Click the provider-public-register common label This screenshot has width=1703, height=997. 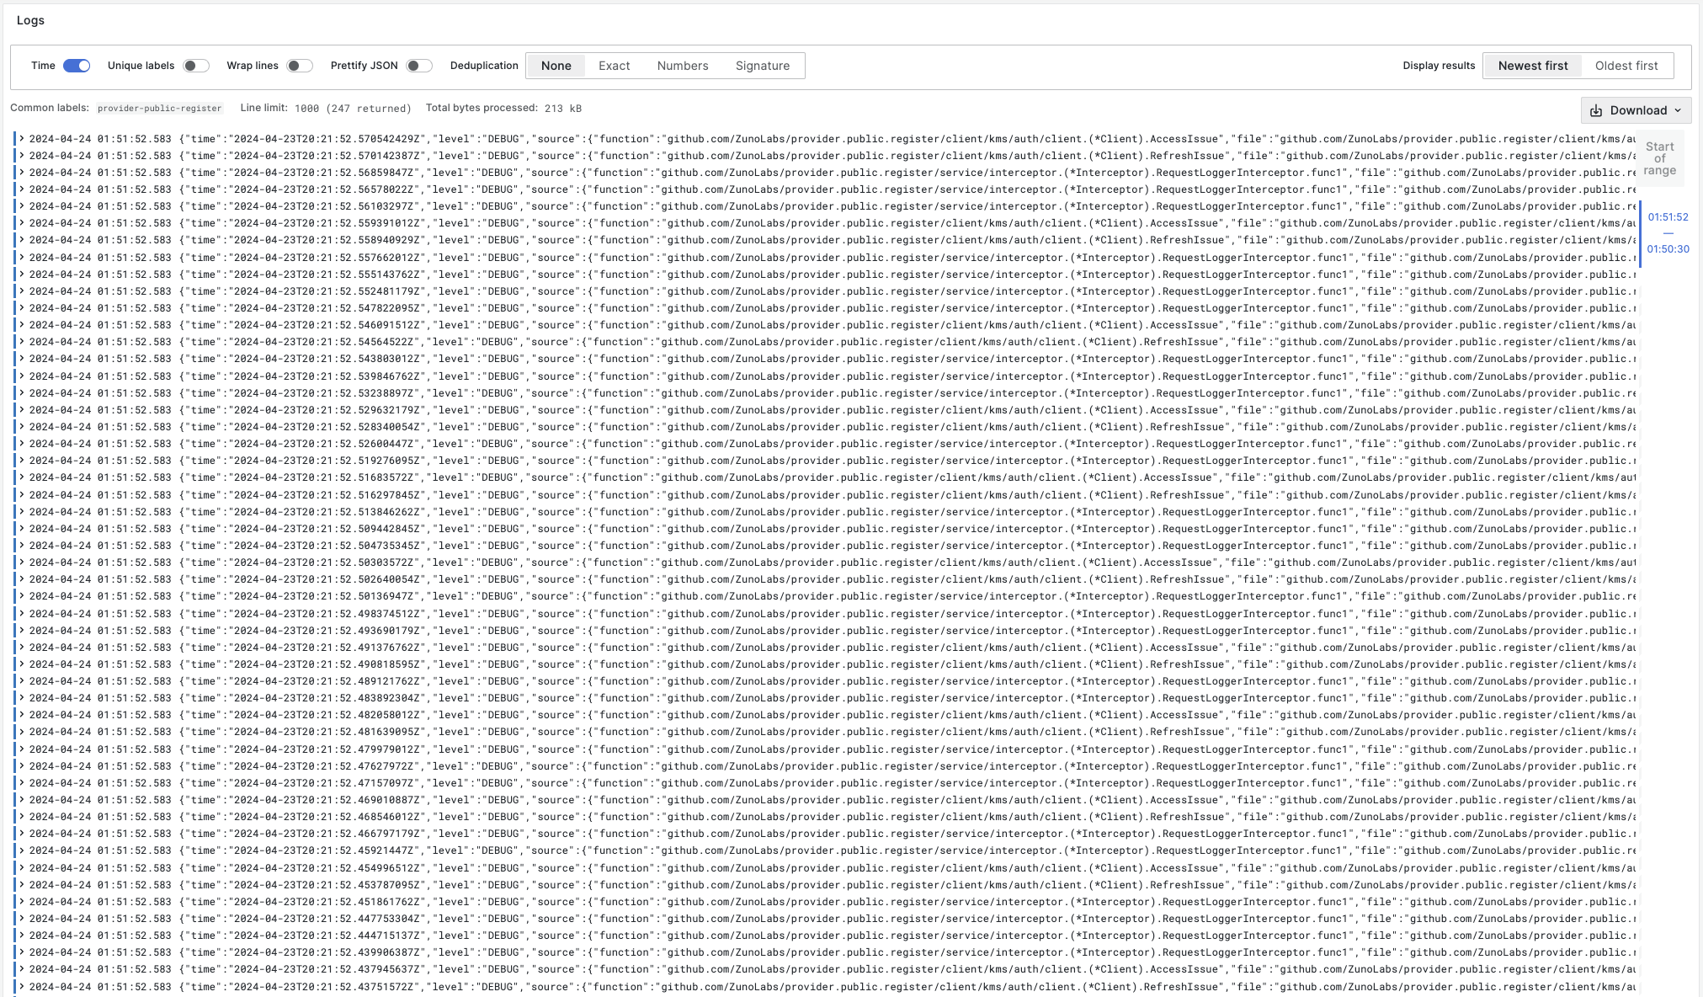pyautogui.click(x=159, y=109)
